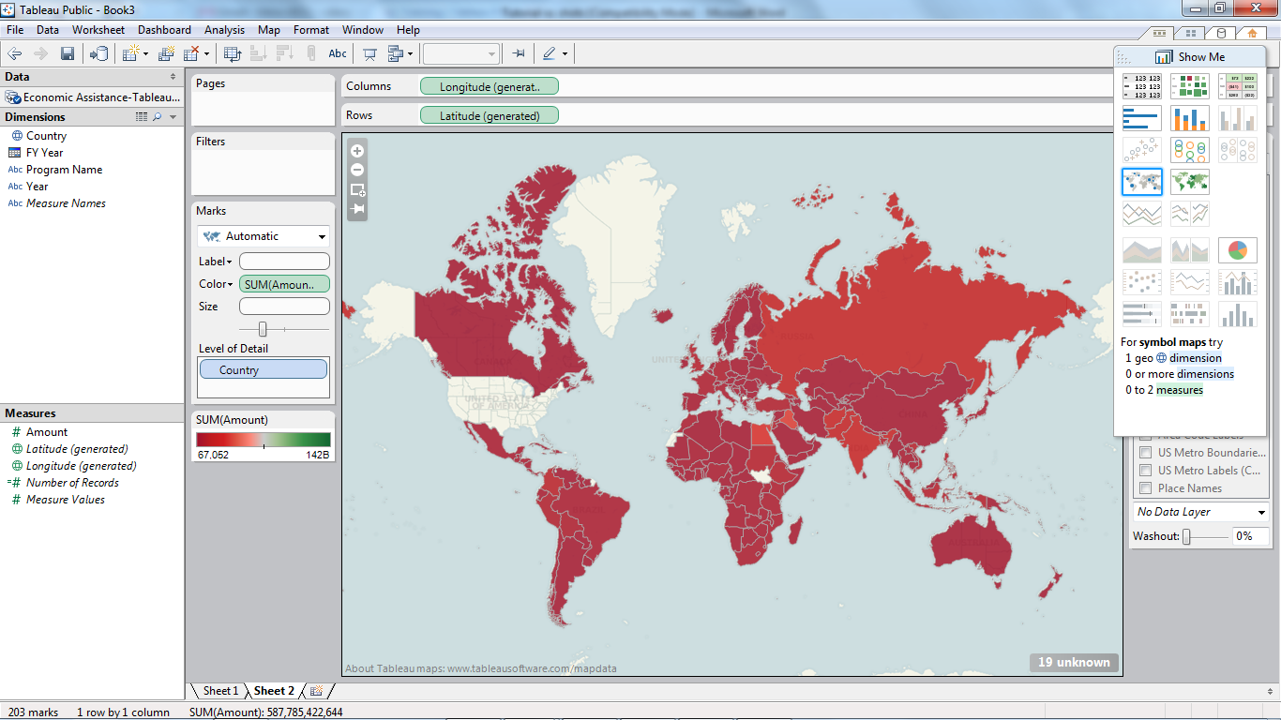The height and width of the screenshot is (720, 1281).
Task: Open the Highlight pen dropdown arrow
Action: point(565,53)
